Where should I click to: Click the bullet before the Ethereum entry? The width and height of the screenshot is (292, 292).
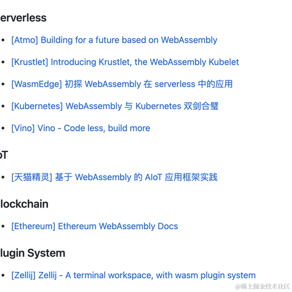tap(3, 226)
